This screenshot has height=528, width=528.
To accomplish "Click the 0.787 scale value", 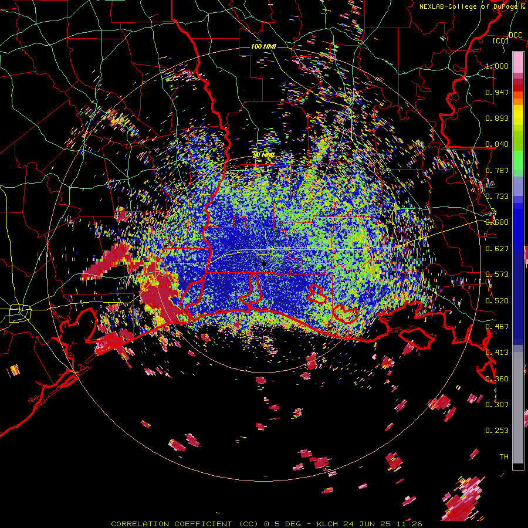I will [x=497, y=170].
